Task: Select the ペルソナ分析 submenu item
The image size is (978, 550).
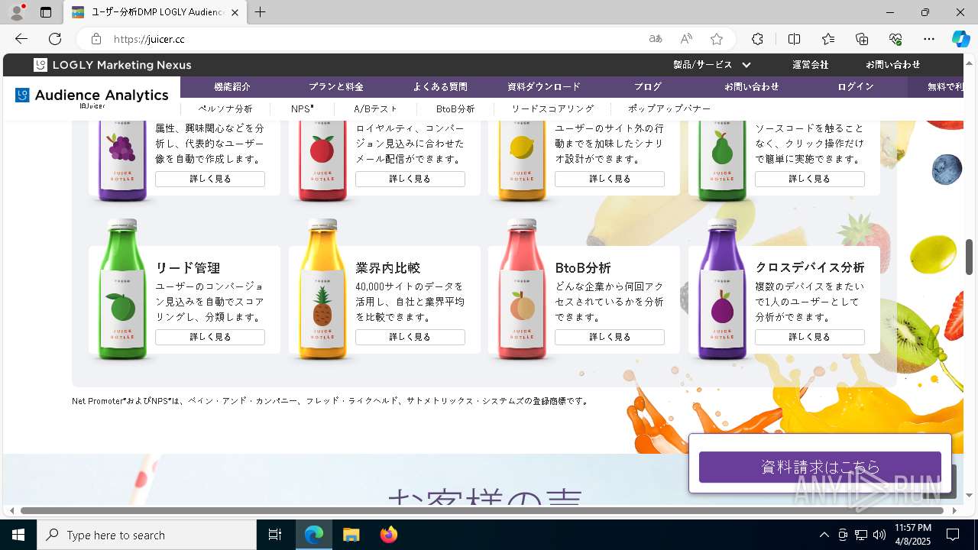Action: point(225,109)
